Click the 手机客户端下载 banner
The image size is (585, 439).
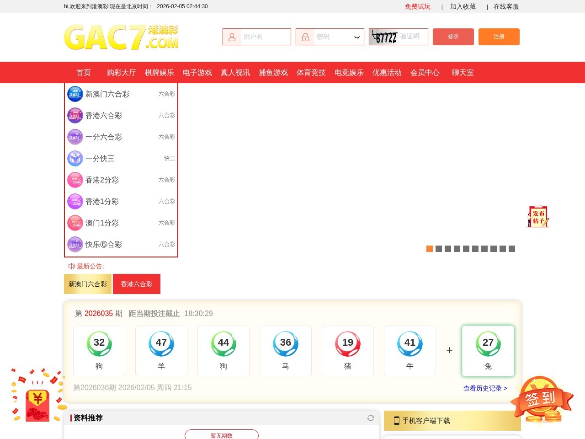click(x=452, y=421)
